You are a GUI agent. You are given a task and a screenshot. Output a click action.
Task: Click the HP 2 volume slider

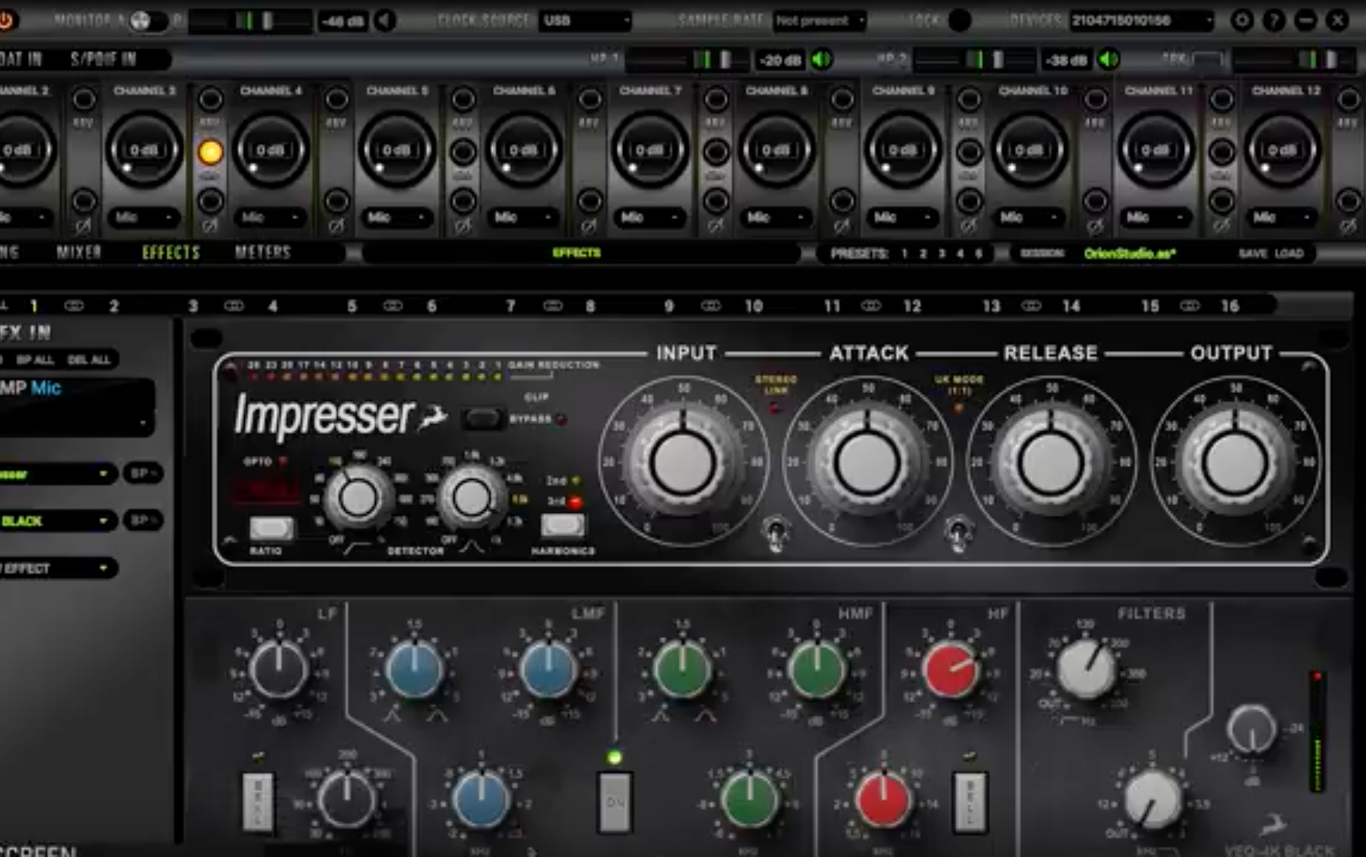click(973, 60)
